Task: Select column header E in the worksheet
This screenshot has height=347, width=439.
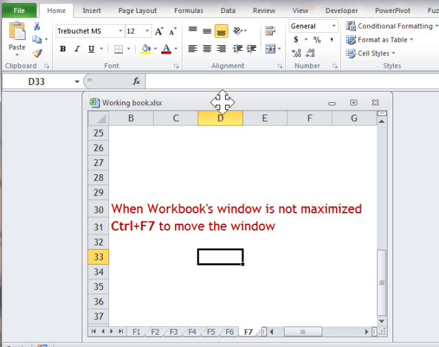Action: [x=265, y=118]
